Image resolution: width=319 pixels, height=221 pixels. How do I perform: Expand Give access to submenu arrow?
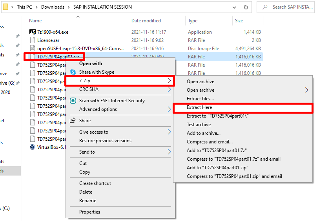click(x=169, y=132)
